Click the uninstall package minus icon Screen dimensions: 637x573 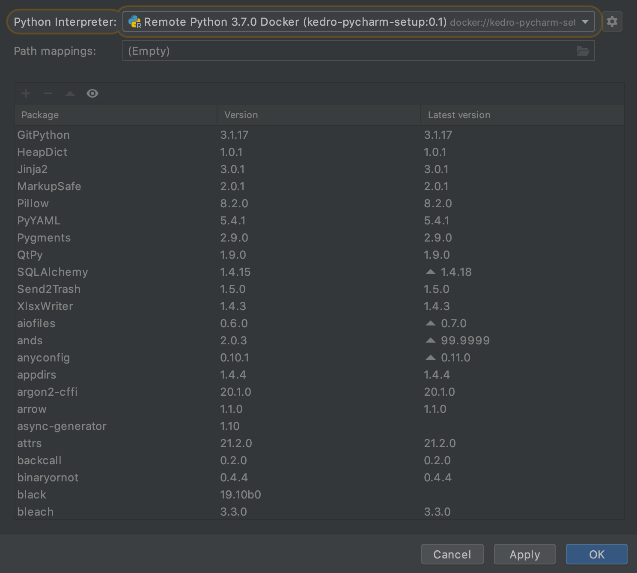pos(48,93)
